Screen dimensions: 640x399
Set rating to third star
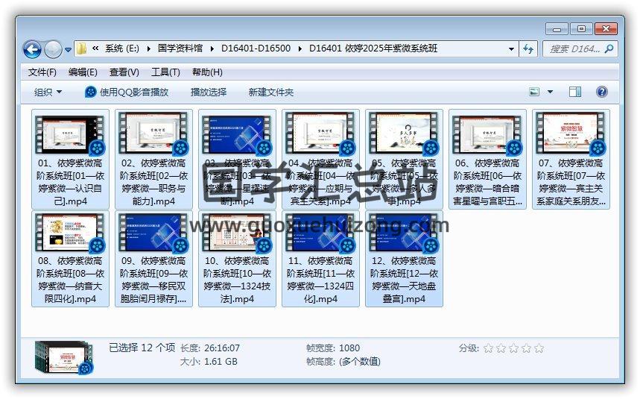(513, 348)
